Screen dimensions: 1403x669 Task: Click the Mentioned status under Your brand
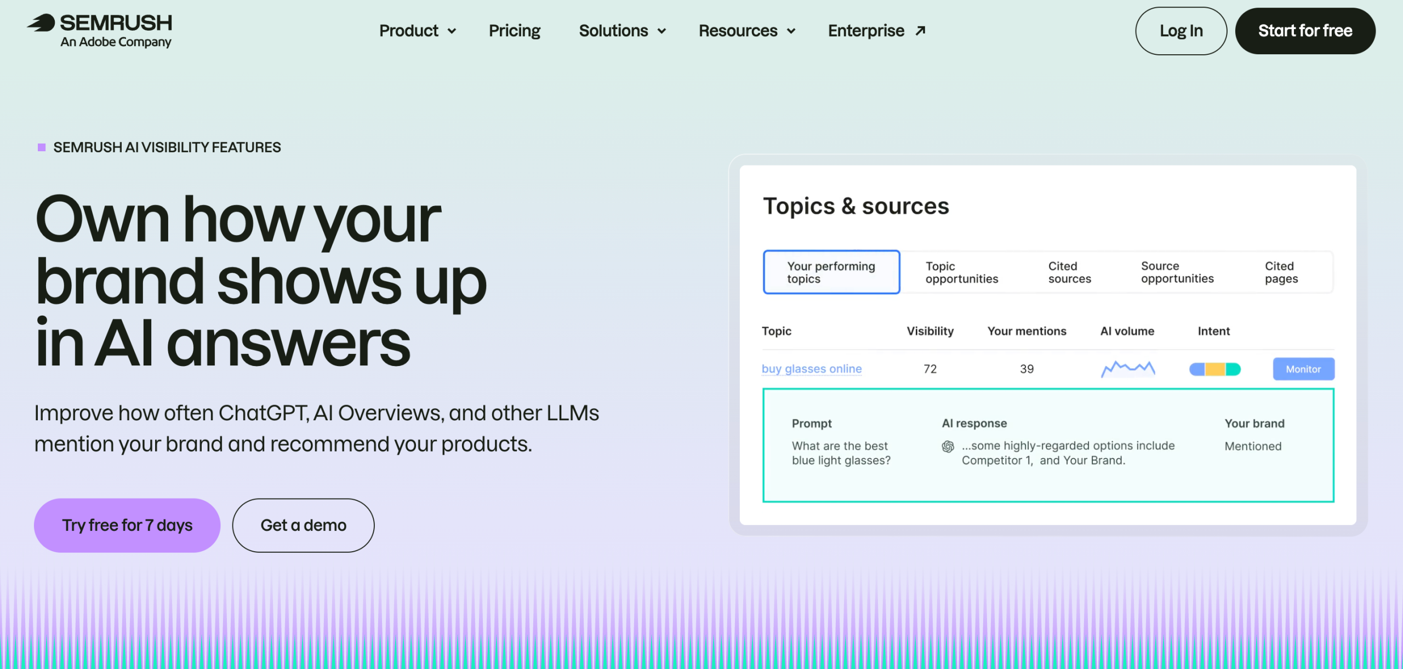(1253, 446)
